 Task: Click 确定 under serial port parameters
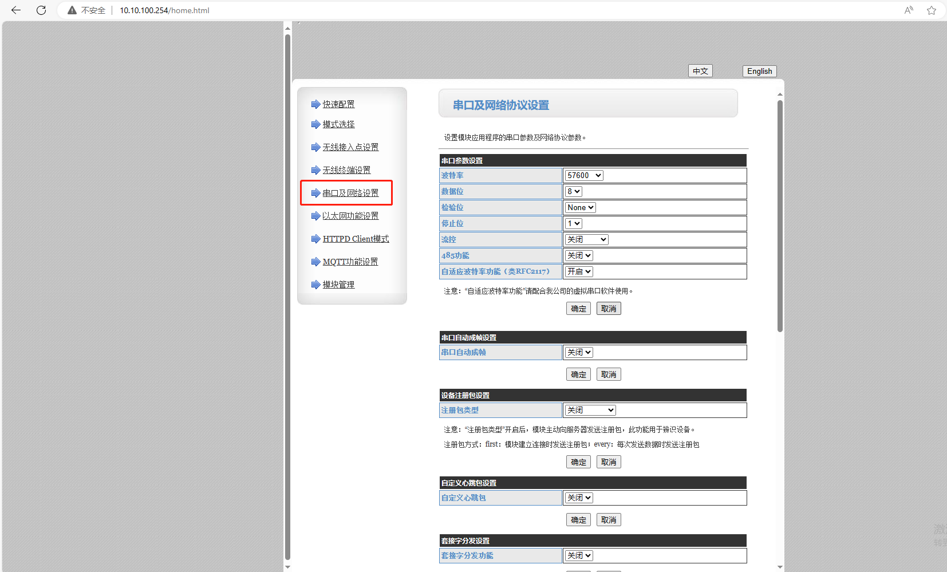[x=578, y=309]
